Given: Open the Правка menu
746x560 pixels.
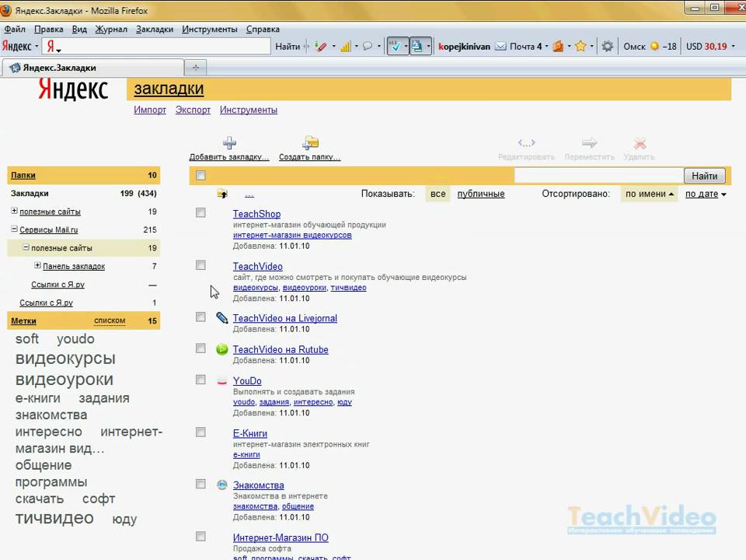Looking at the screenshot, I should tap(48, 29).
